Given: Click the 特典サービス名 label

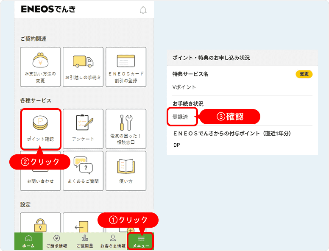Looking at the screenshot, I should click(190, 74).
